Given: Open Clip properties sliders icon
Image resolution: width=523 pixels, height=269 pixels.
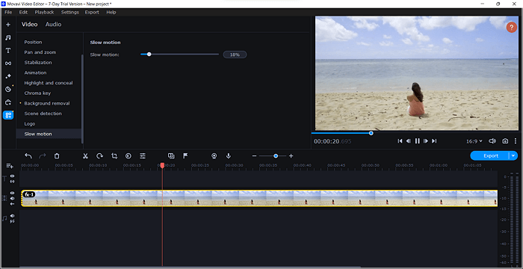Looking at the screenshot, I should [143, 156].
